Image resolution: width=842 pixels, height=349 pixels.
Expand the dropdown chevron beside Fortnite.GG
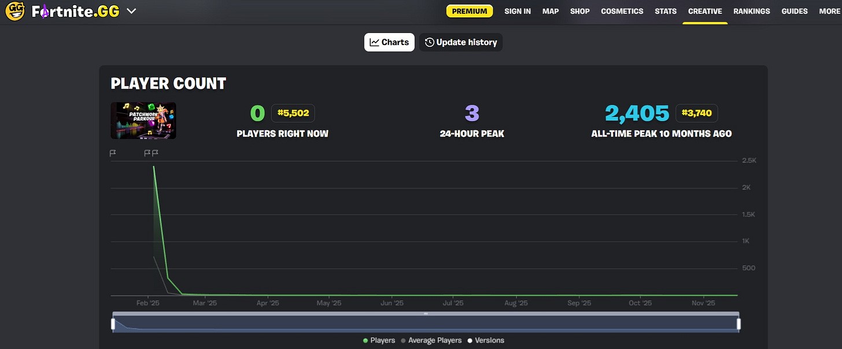coord(131,11)
